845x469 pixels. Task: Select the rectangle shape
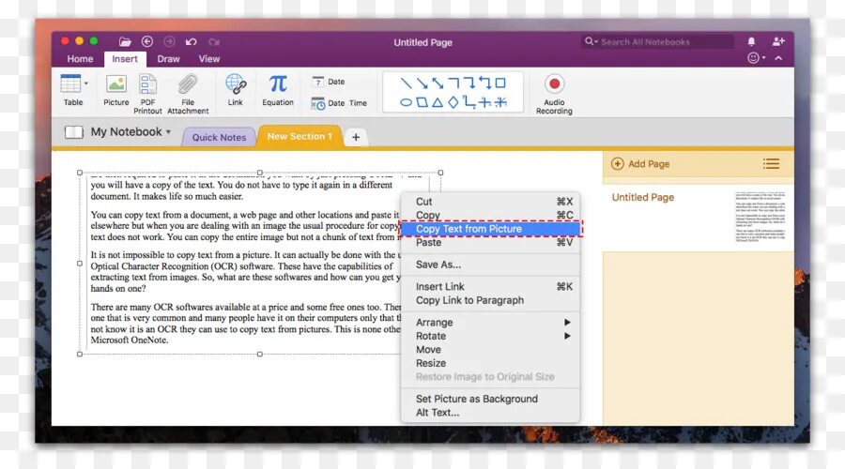pyautogui.click(x=500, y=83)
